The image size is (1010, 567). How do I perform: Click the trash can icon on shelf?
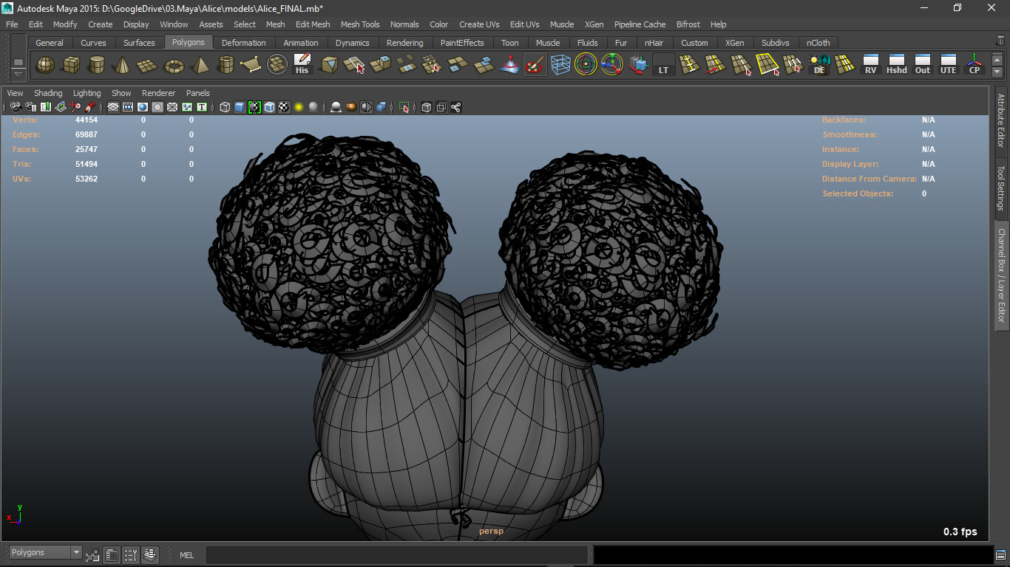[1000, 41]
